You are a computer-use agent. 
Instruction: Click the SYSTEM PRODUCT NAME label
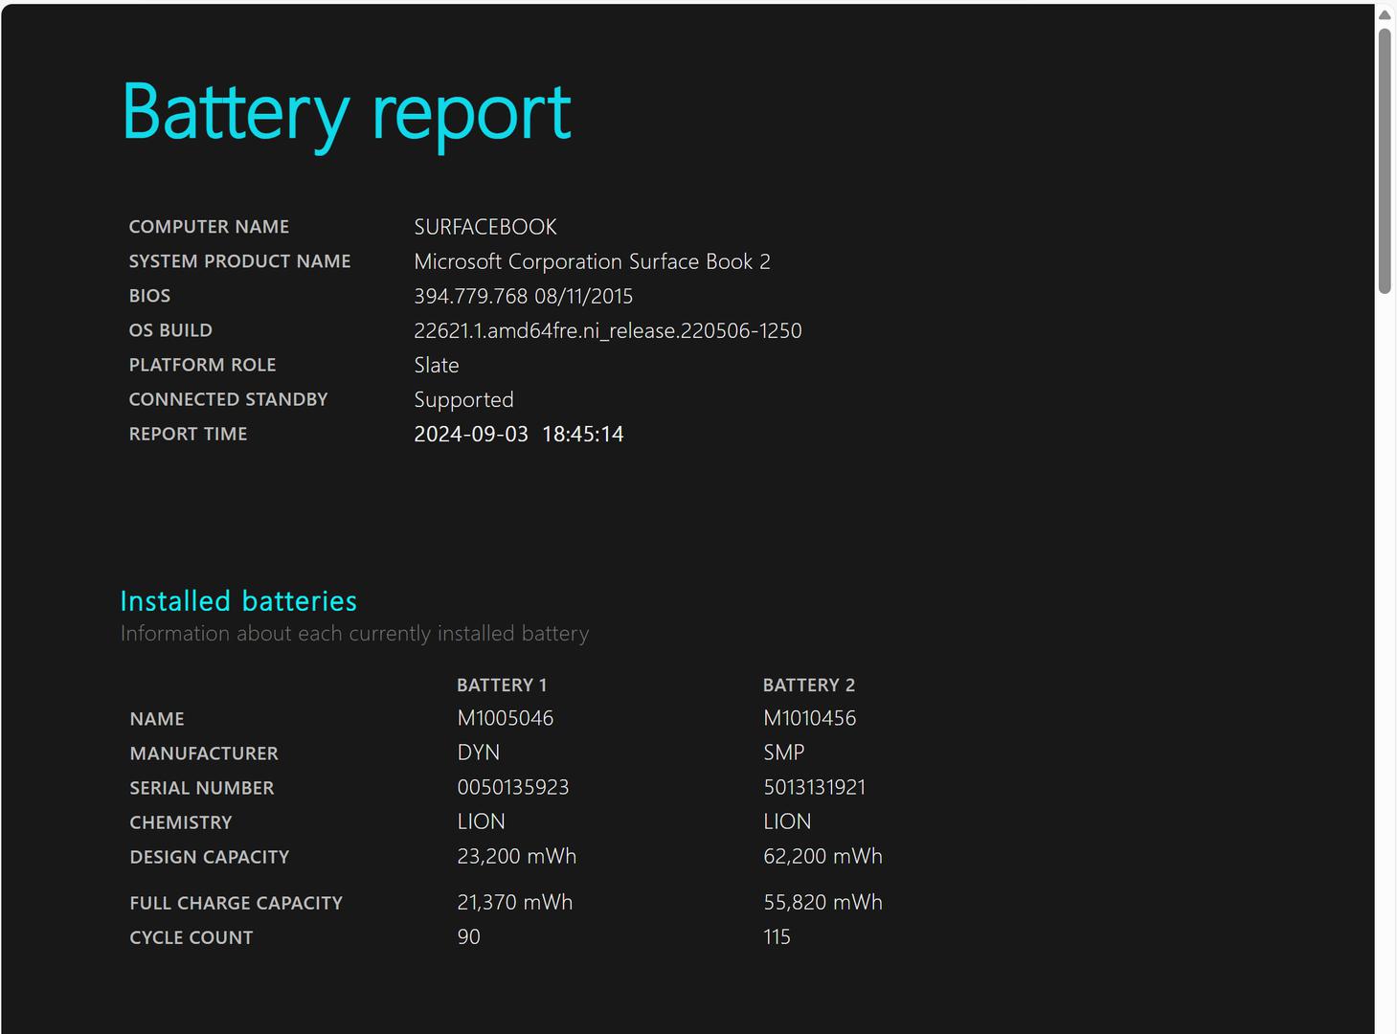click(239, 261)
